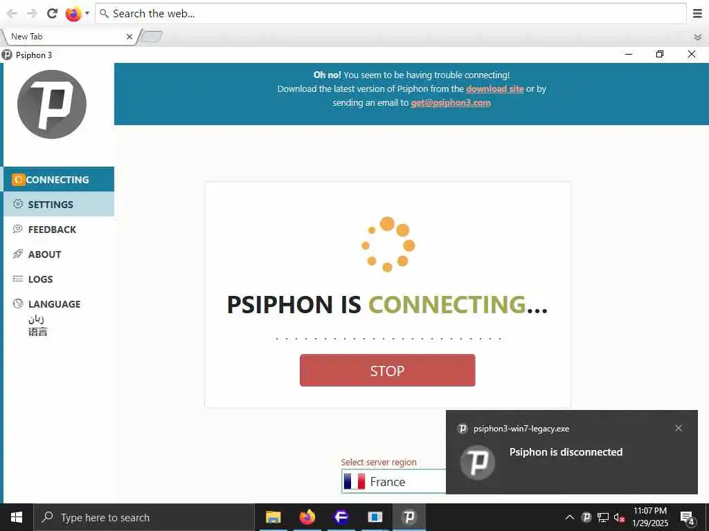Viewport: 709px width, 531px height.
Task: Show hidden system tray icons
Action: coord(570,517)
